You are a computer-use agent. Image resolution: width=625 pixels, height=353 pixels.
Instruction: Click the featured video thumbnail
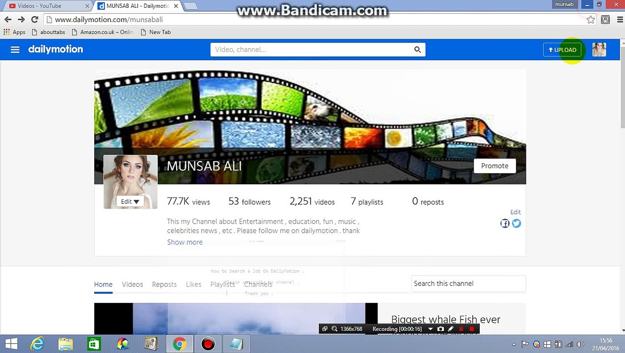pos(236,318)
